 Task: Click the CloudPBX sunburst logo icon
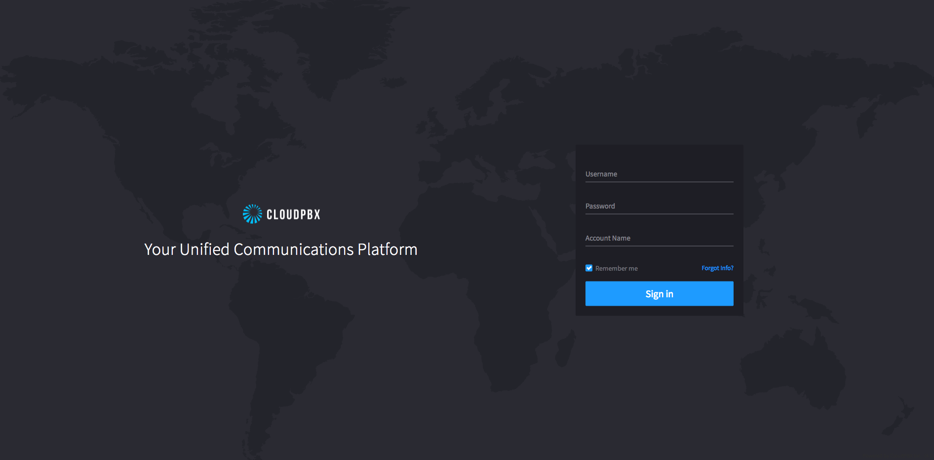click(252, 214)
